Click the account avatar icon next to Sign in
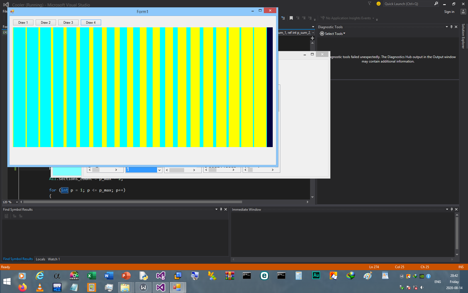 pos(463,11)
